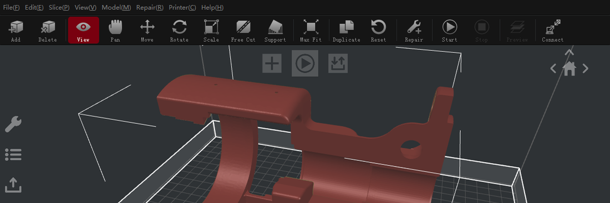
Task: Open the Help(H) menu
Action: [212, 7]
